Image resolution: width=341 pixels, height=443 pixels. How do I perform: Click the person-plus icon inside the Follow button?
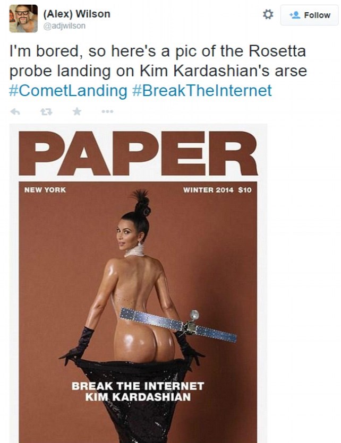tap(295, 15)
